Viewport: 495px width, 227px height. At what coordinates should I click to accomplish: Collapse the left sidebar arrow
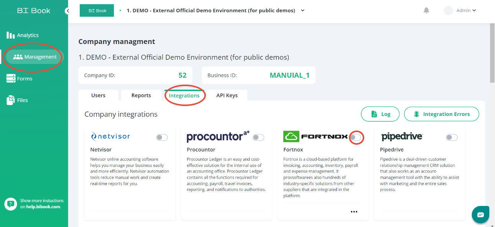click(x=68, y=11)
